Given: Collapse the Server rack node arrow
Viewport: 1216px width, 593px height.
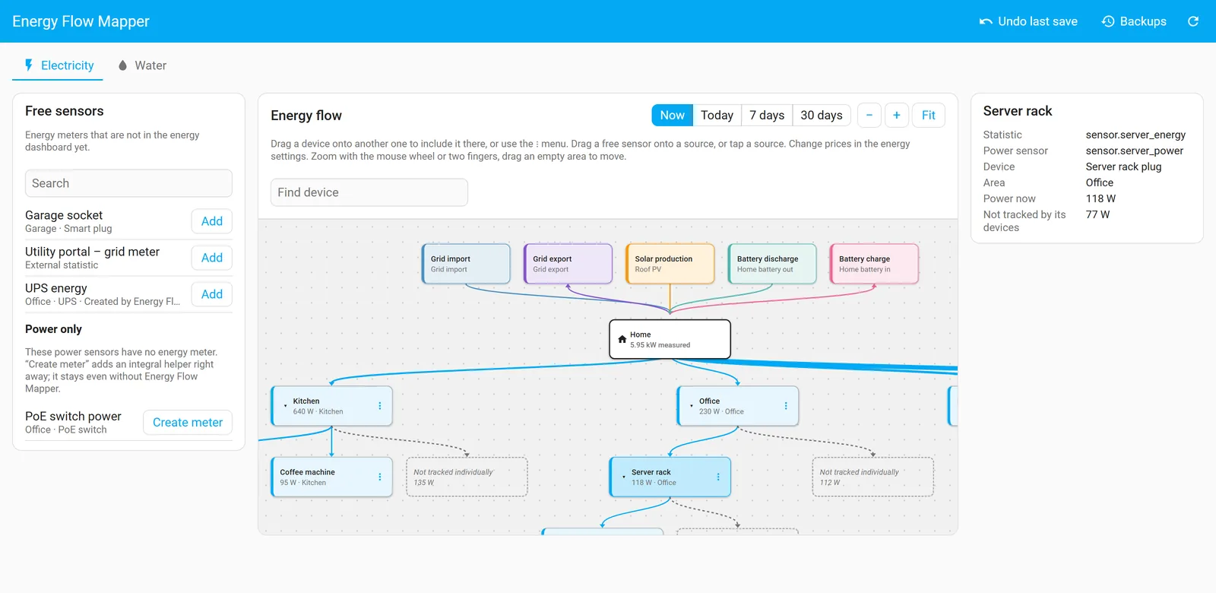Looking at the screenshot, I should pyautogui.click(x=623, y=477).
